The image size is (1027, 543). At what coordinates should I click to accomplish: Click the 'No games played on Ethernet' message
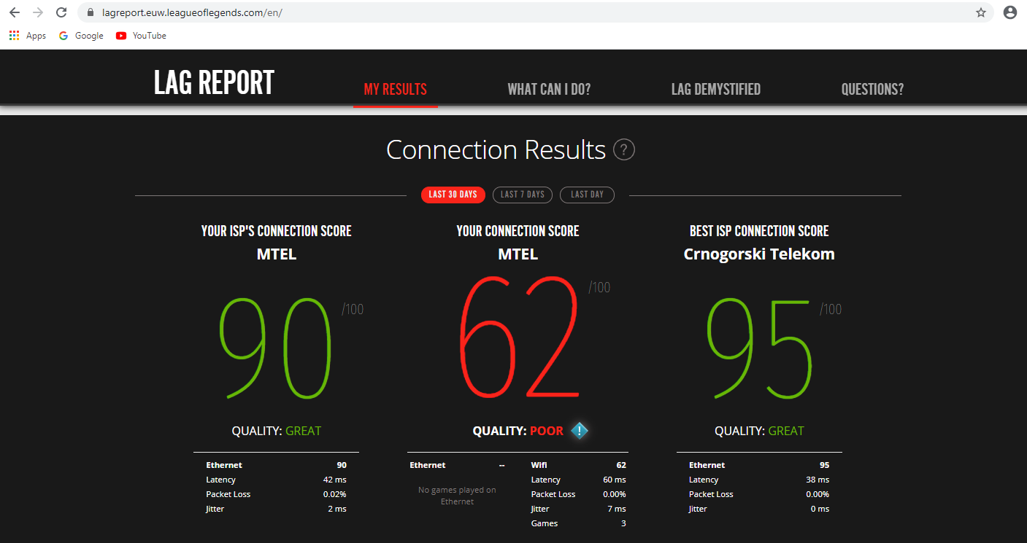click(457, 496)
